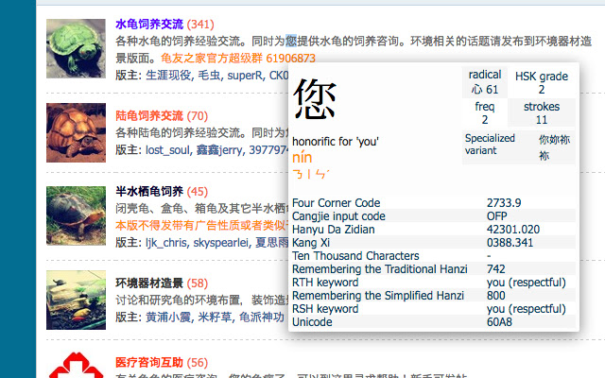Click the zhuyin ㄋㄧㄣˊ reading in popup
The height and width of the screenshot is (378, 605).
coord(311,174)
